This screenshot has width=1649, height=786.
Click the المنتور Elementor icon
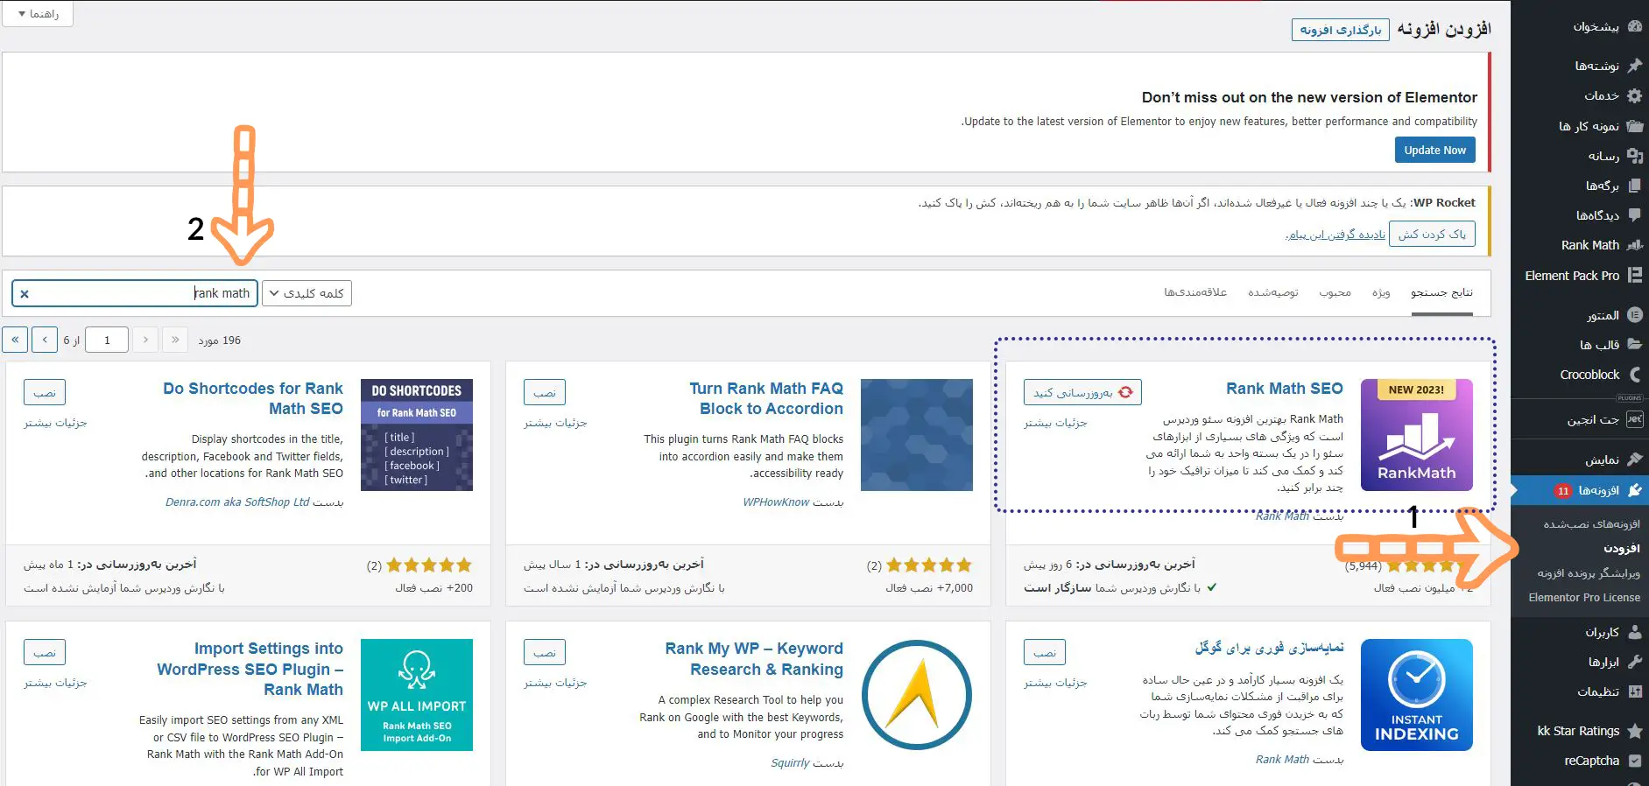click(1634, 315)
